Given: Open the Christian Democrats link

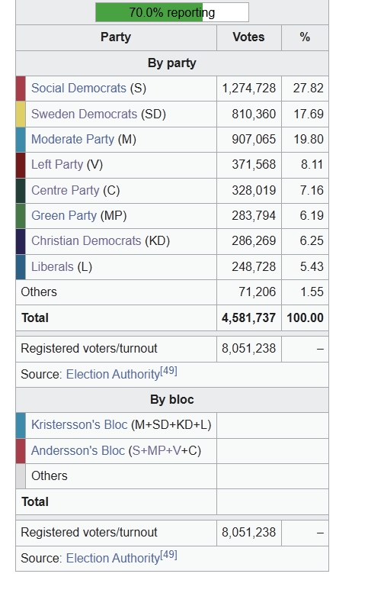Looking at the screenshot, I should click(86, 241).
